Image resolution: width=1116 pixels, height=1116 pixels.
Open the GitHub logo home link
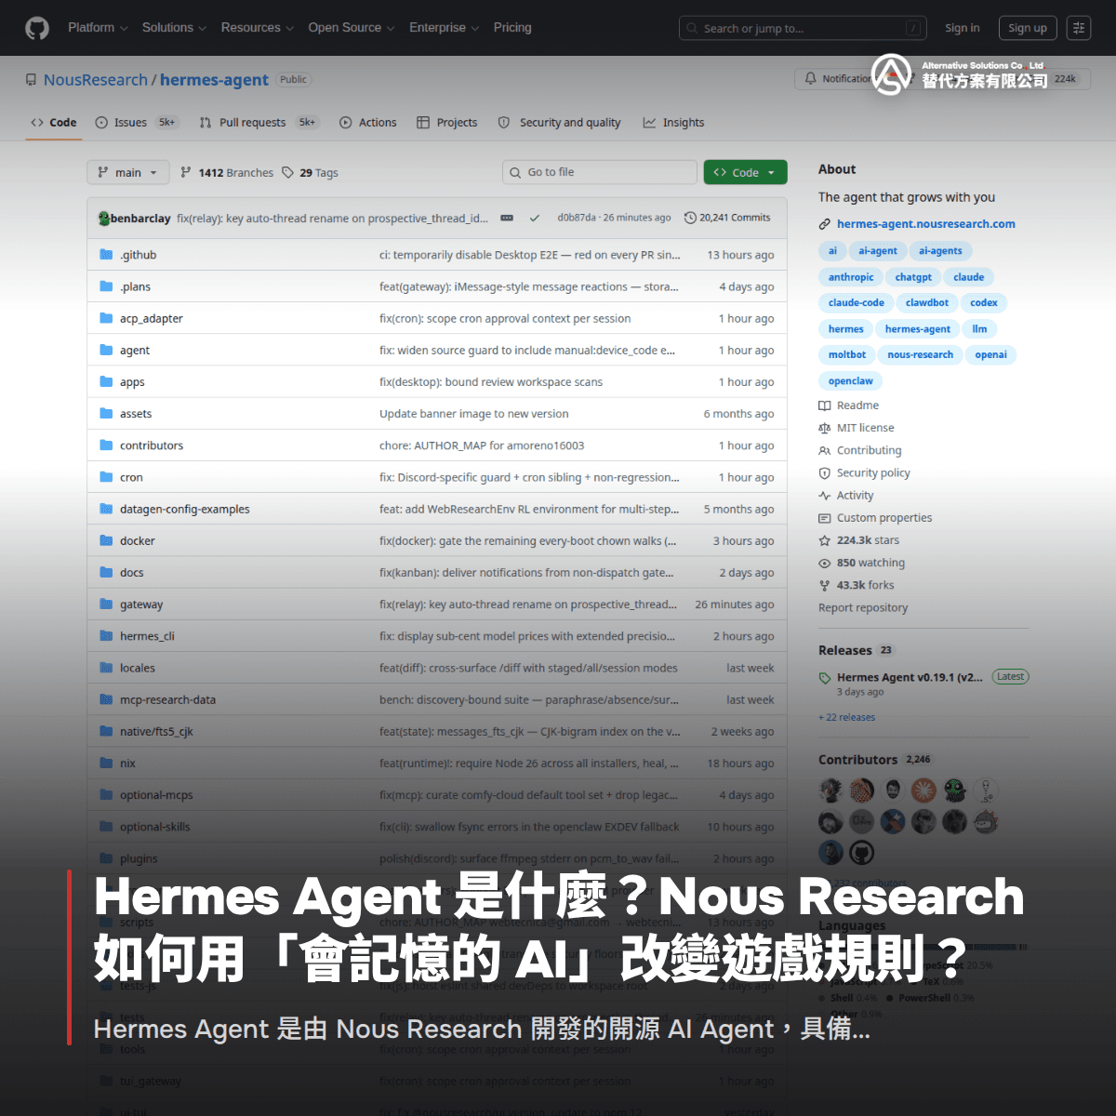37,28
